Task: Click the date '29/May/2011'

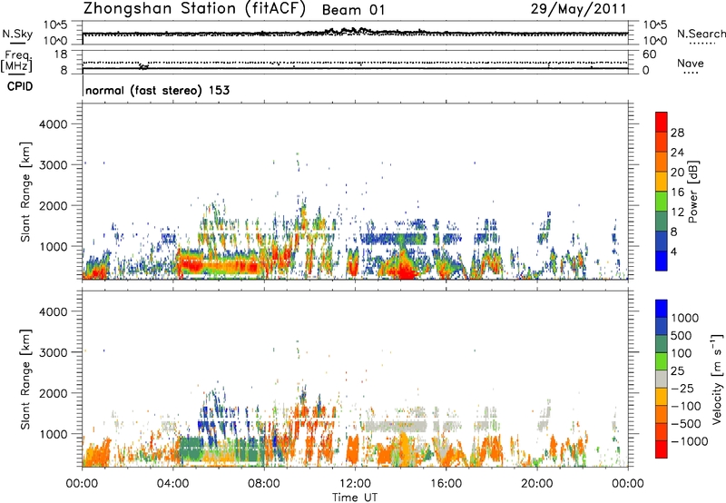Action: pos(578,8)
